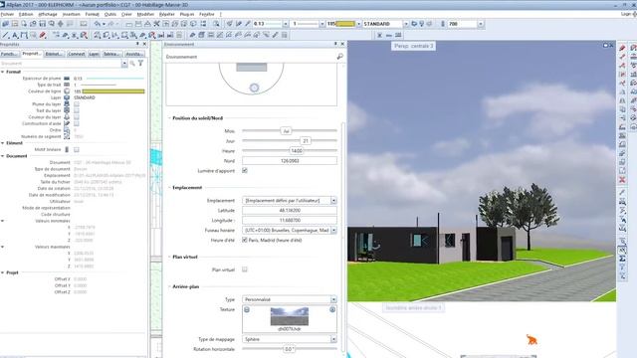
Task: Pin the Environnement panel
Action: [335, 44]
